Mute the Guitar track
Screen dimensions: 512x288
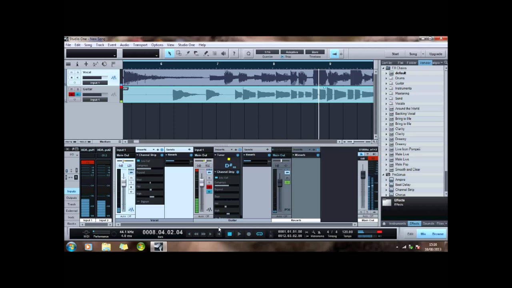point(71,89)
